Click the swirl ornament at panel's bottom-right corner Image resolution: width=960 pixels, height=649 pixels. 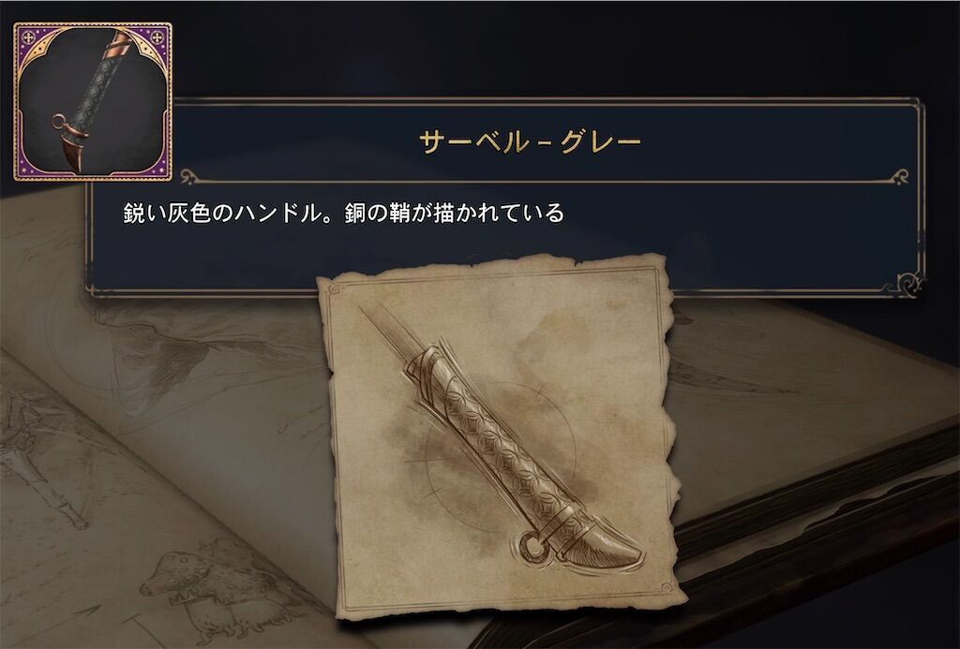[907, 283]
